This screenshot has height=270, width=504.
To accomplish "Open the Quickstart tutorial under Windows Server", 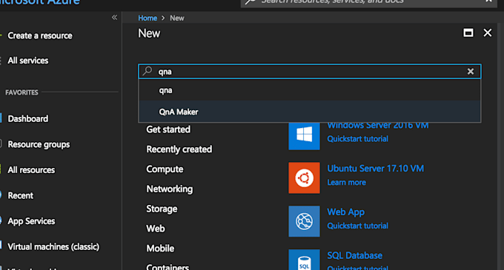I will [357, 139].
